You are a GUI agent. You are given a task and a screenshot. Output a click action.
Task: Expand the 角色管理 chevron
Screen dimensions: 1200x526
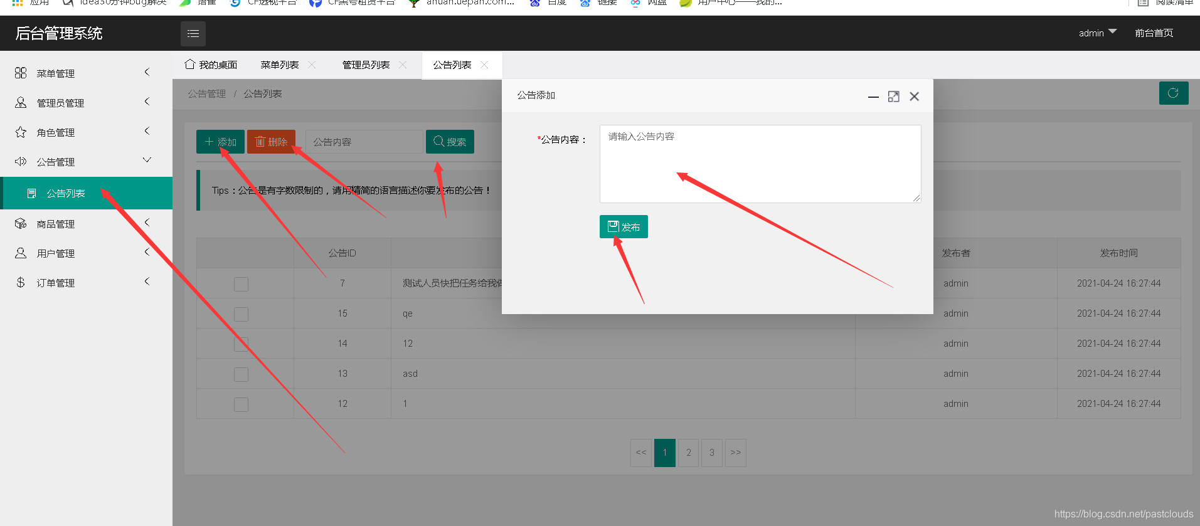click(x=147, y=131)
